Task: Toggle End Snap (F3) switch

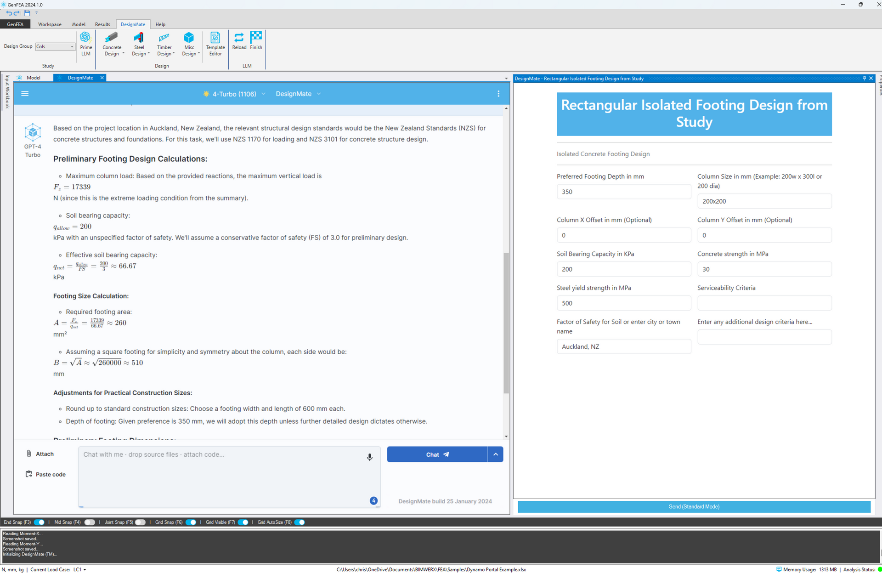Action: tap(40, 522)
